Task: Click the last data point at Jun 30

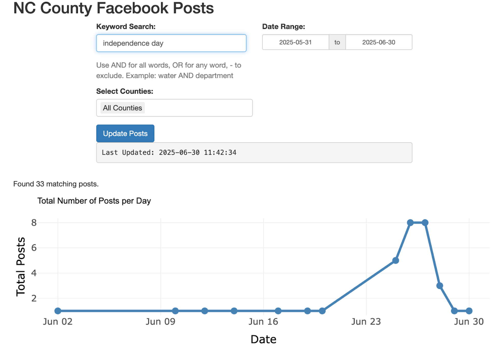Action: tap(469, 311)
